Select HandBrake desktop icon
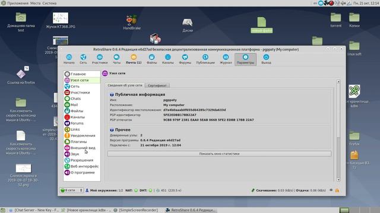This screenshot has height=213, width=380. point(132,22)
